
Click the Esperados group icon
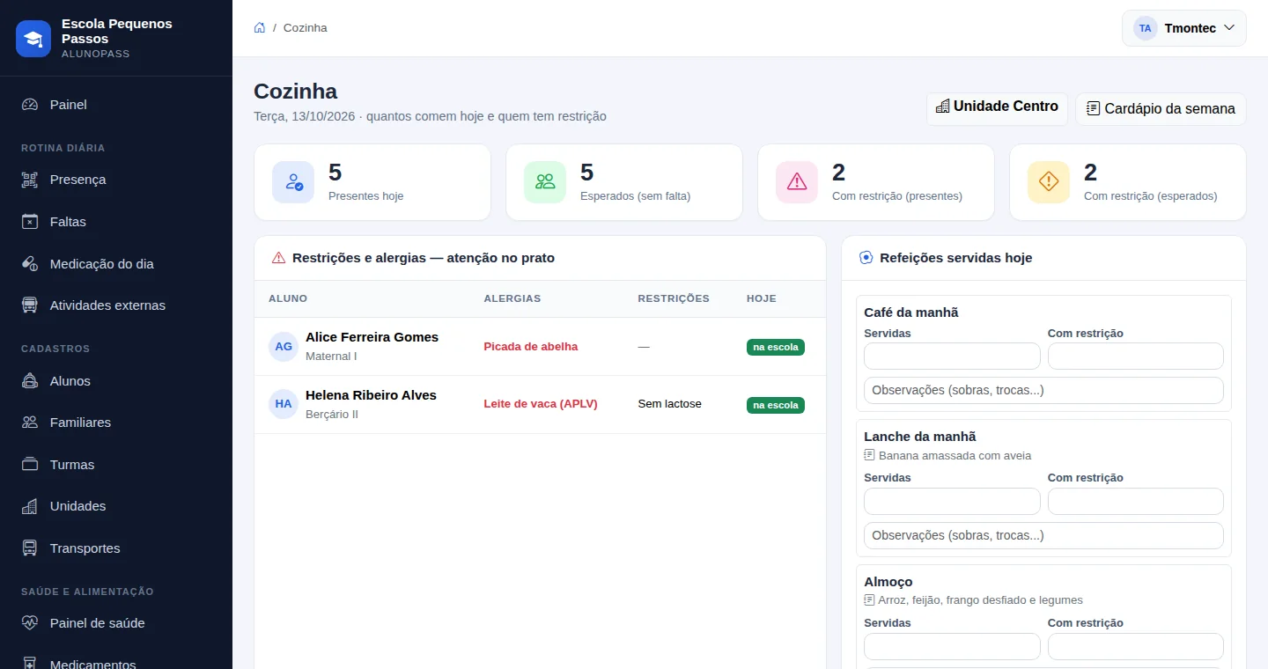(x=545, y=182)
